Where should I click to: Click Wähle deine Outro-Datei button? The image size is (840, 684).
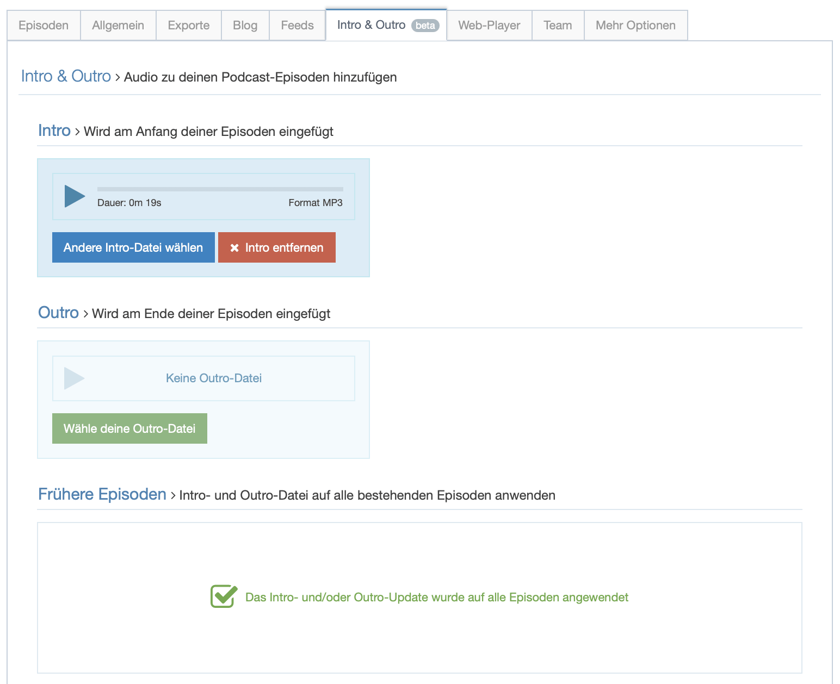click(129, 428)
